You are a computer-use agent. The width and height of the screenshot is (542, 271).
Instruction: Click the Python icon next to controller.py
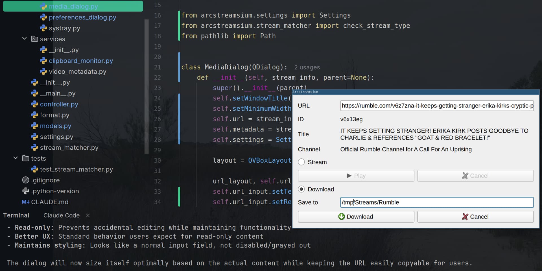[34, 104]
